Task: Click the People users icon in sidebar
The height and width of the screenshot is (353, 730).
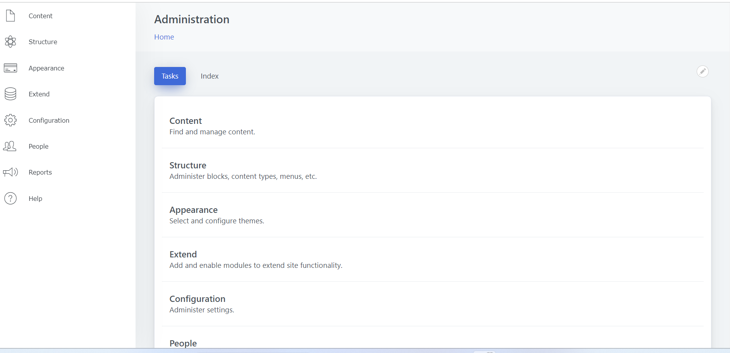Action: 10,146
